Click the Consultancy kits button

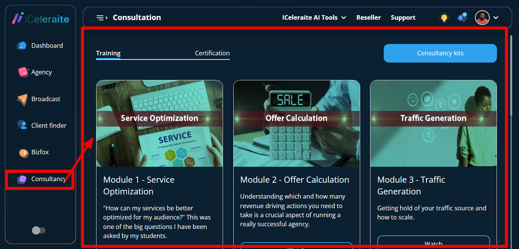[x=440, y=53]
